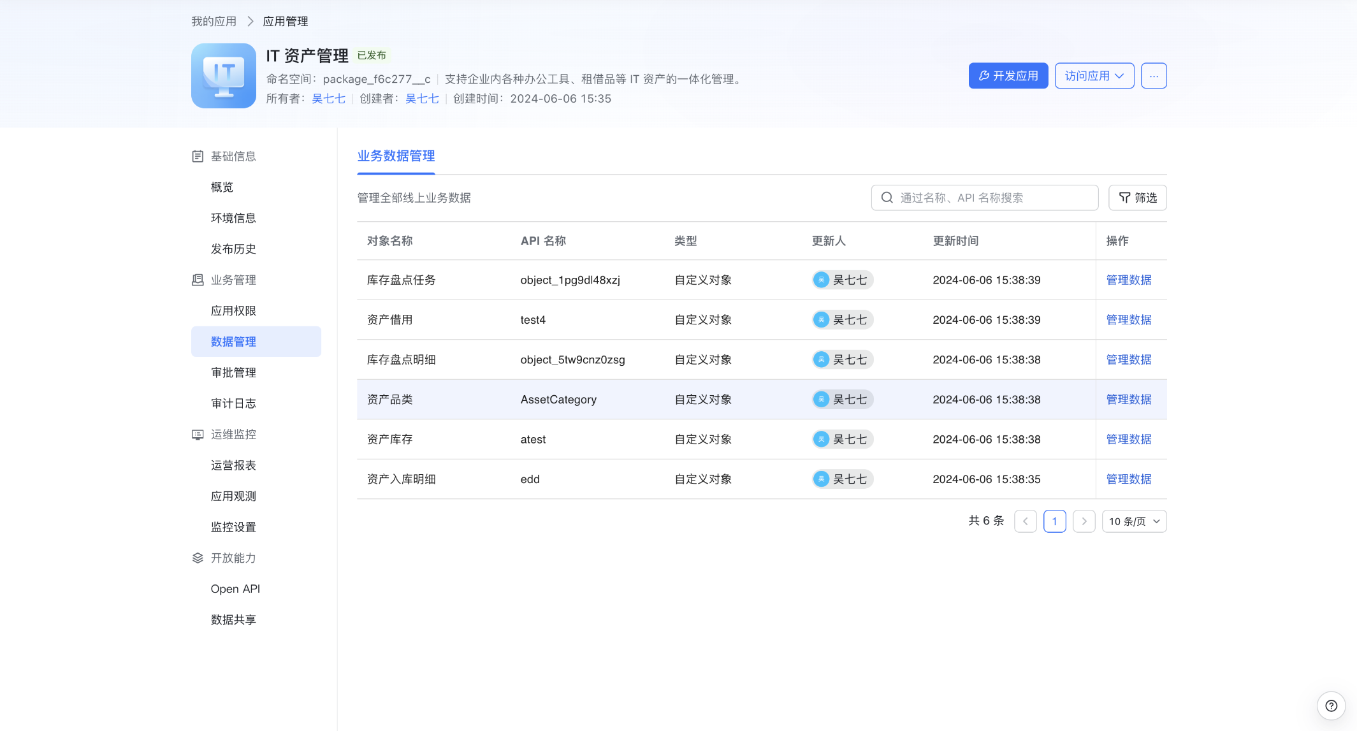This screenshot has height=731, width=1357.
Task: Select 数据管理 in the sidebar
Action: pos(256,342)
